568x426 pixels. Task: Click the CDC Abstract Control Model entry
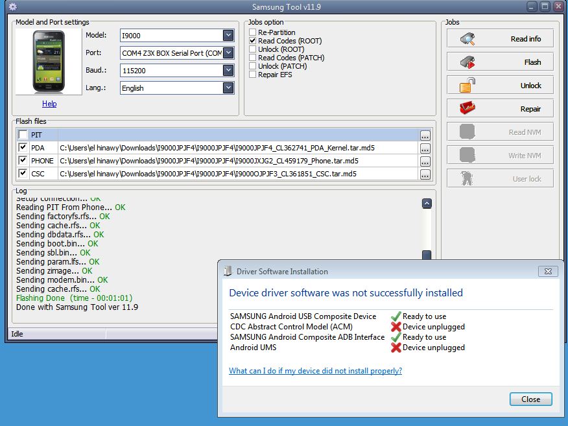pos(291,327)
